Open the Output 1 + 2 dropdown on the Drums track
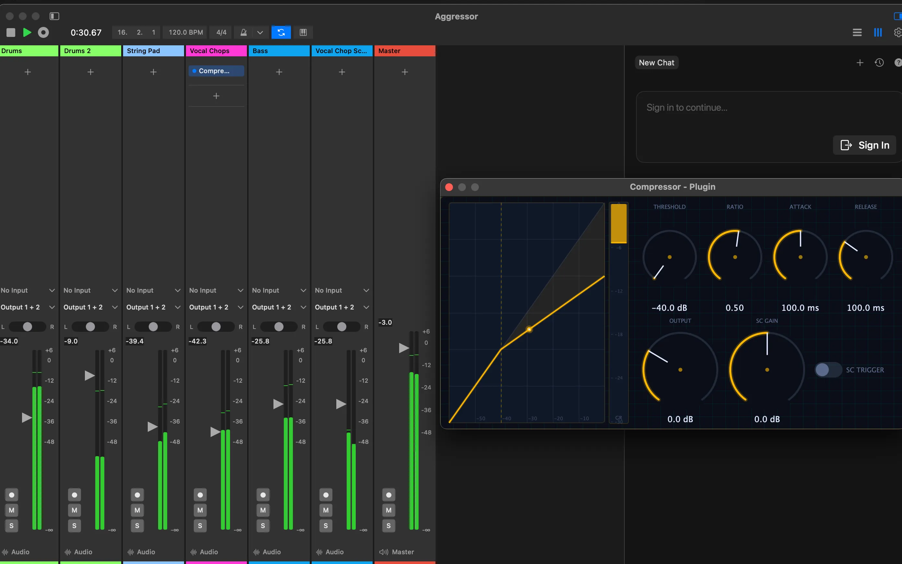Viewport: 902px width, 564px height. pyautogui.click(x=28, y=307)
